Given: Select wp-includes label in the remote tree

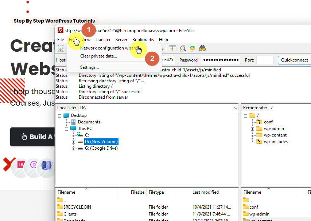Looking at the screenshot, I should click(276, 142).
